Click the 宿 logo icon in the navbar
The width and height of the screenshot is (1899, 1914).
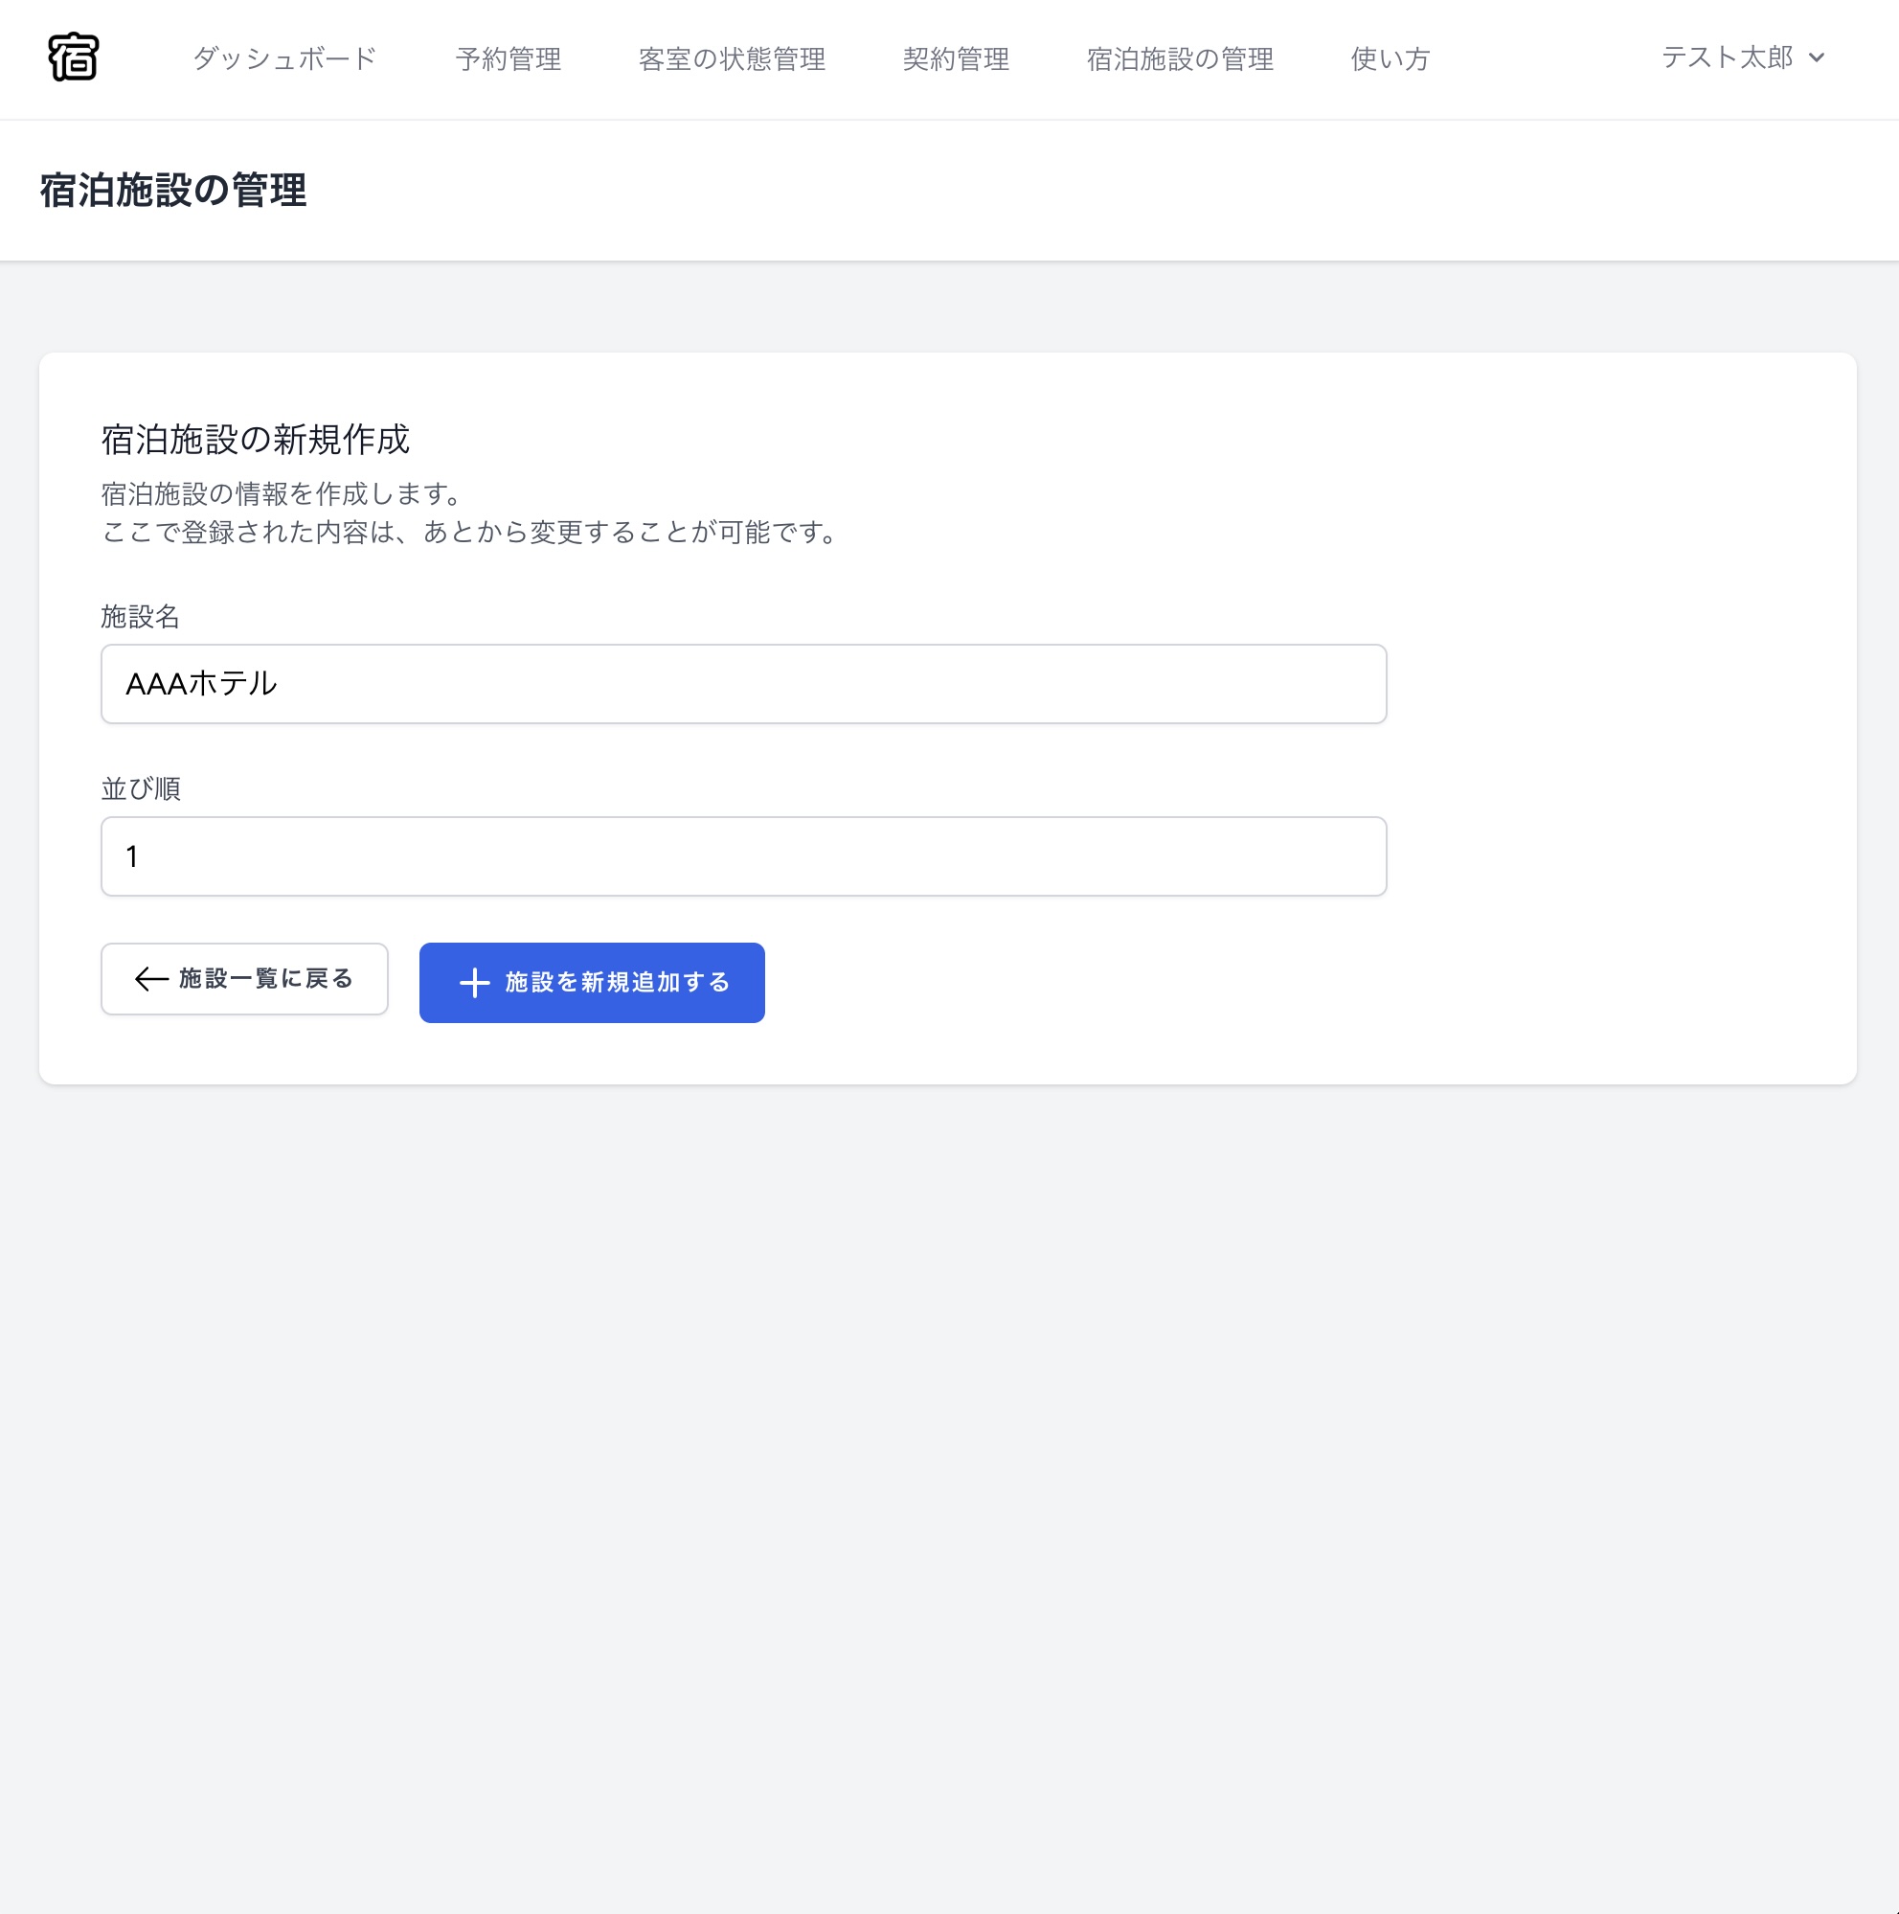[76, 58]
